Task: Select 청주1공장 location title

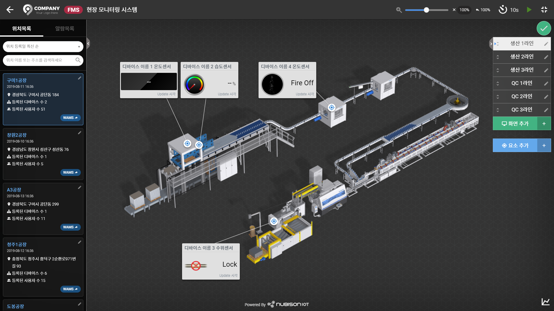Action: [x=17, y=244]
